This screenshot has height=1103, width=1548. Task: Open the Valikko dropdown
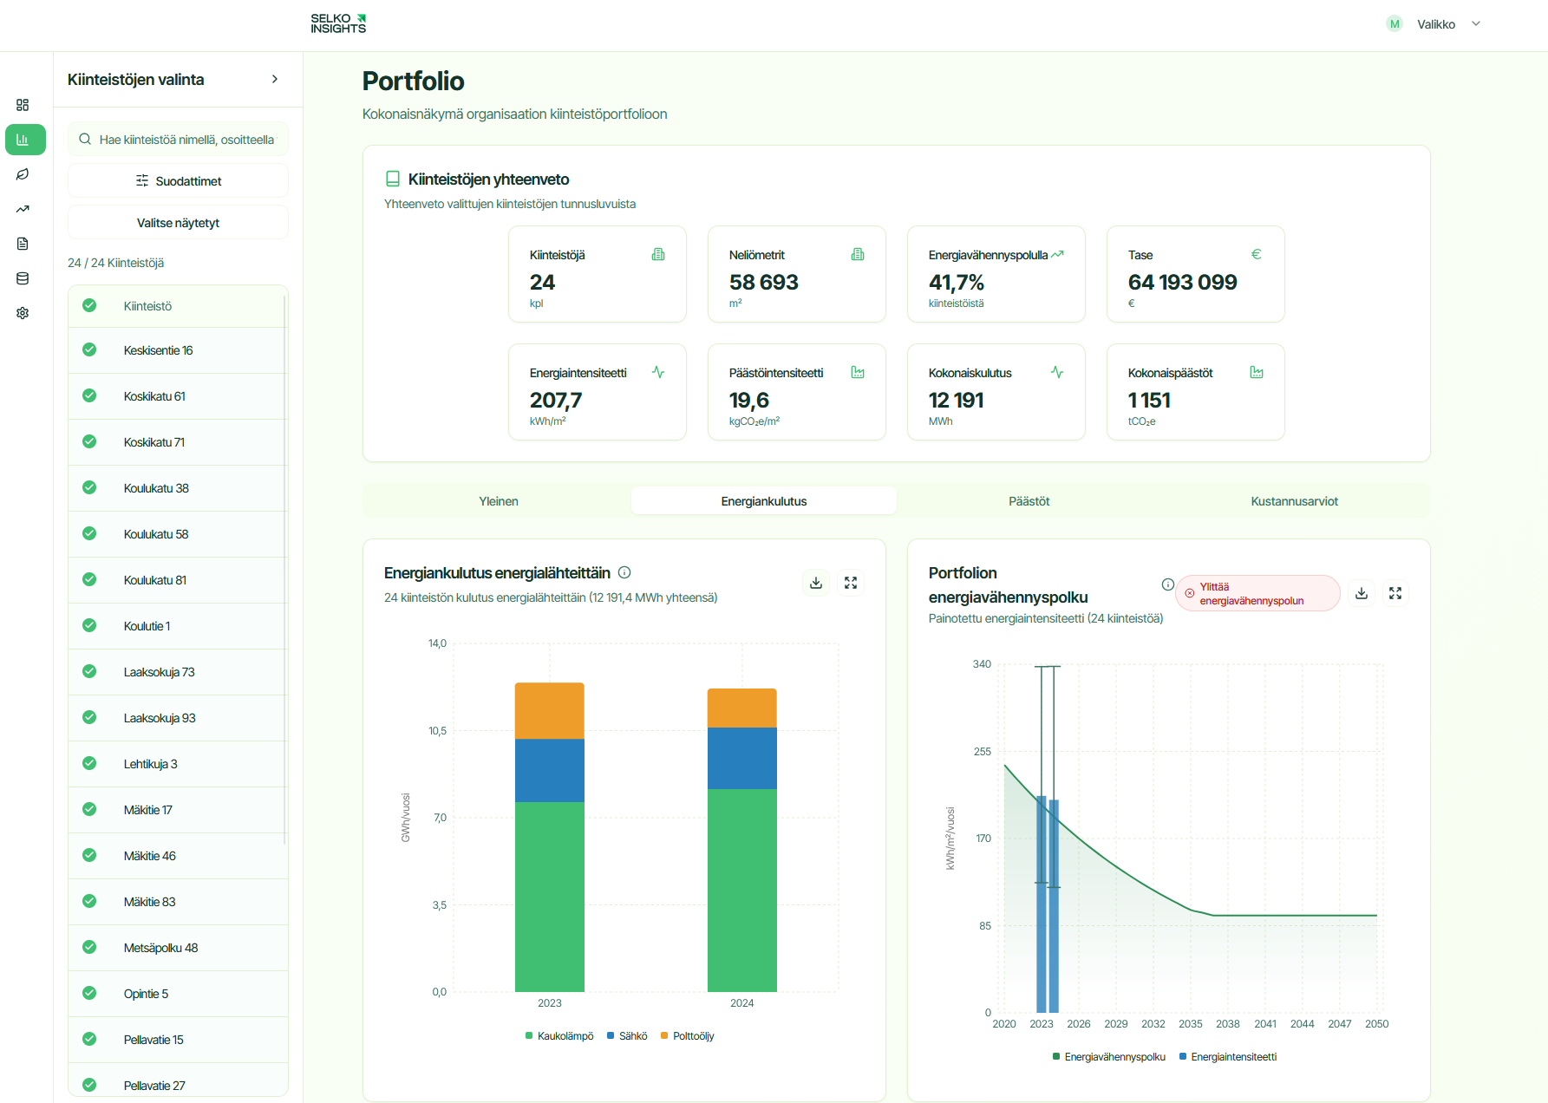(x=1435, y=24)
